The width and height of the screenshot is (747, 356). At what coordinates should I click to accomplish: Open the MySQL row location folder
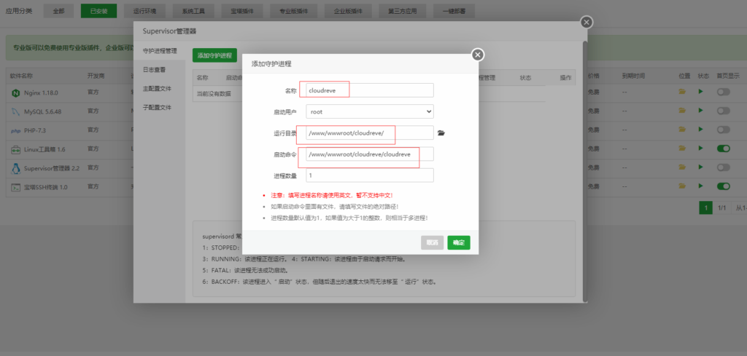[682, 110]
